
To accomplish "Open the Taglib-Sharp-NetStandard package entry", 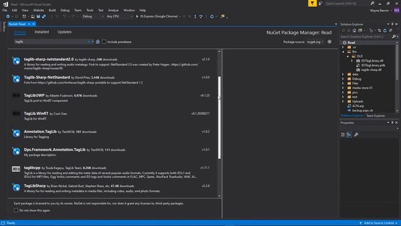I will [113, 80].
